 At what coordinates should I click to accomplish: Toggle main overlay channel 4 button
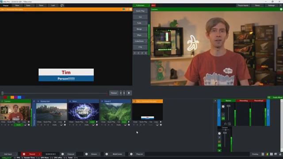coord(146,53)
